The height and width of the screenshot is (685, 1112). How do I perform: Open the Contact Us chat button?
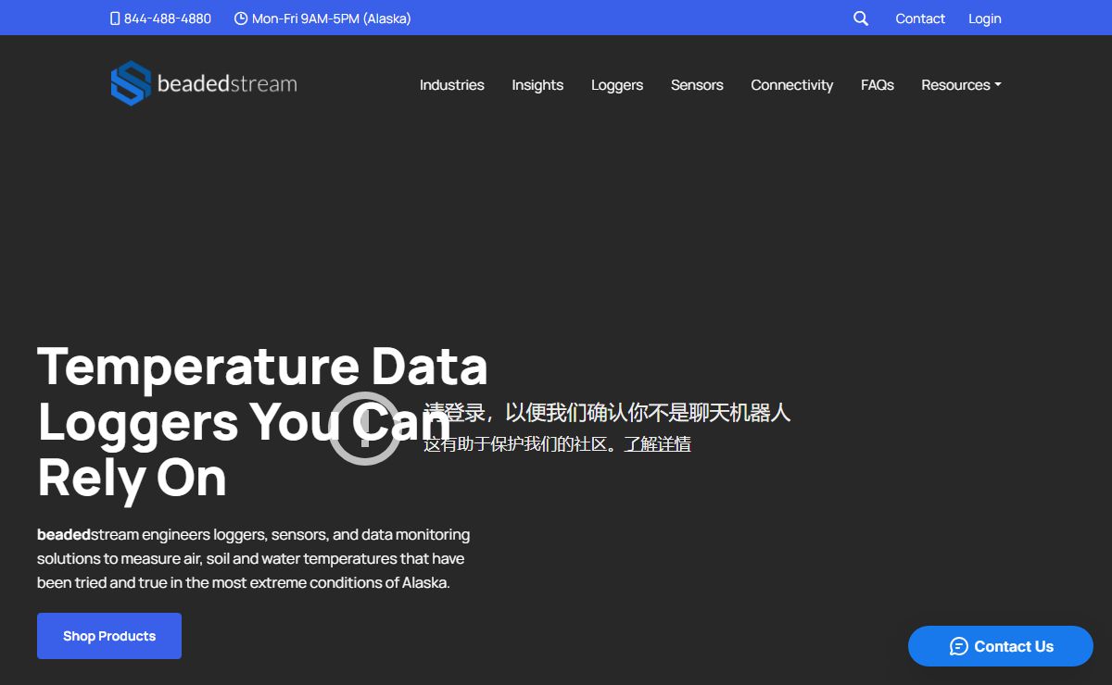(1001, 646)
